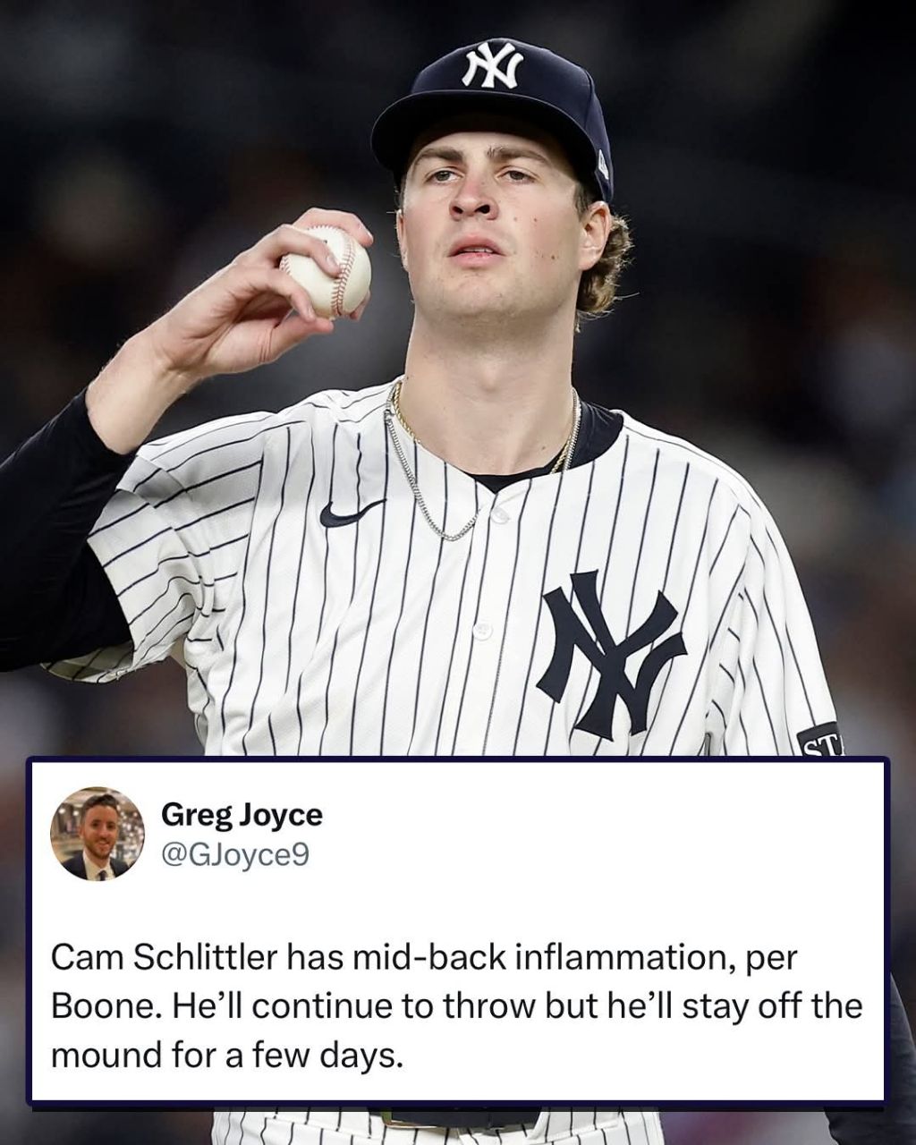Image resolution: width=916 pixels, height=1145 pixels.
Task: Click the NY logo on the cap
Action: point(491,65)
